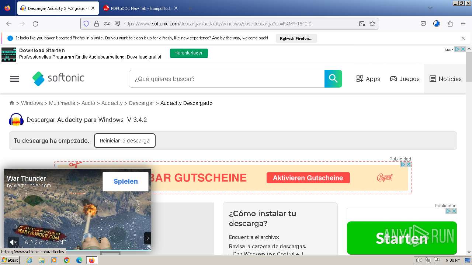Click the Windows breadcrumb link
Viewport: 472px width, 265px height.
tap(32, 103)
